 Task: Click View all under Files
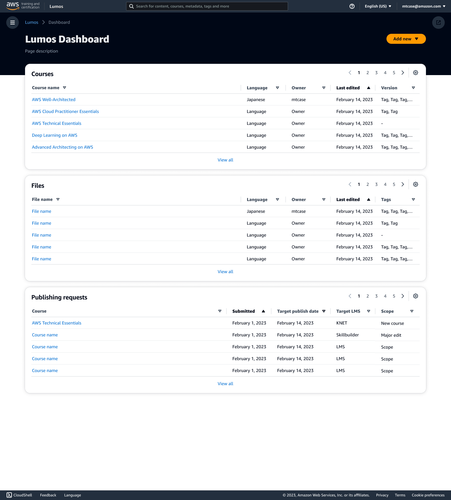pos(225,272)
